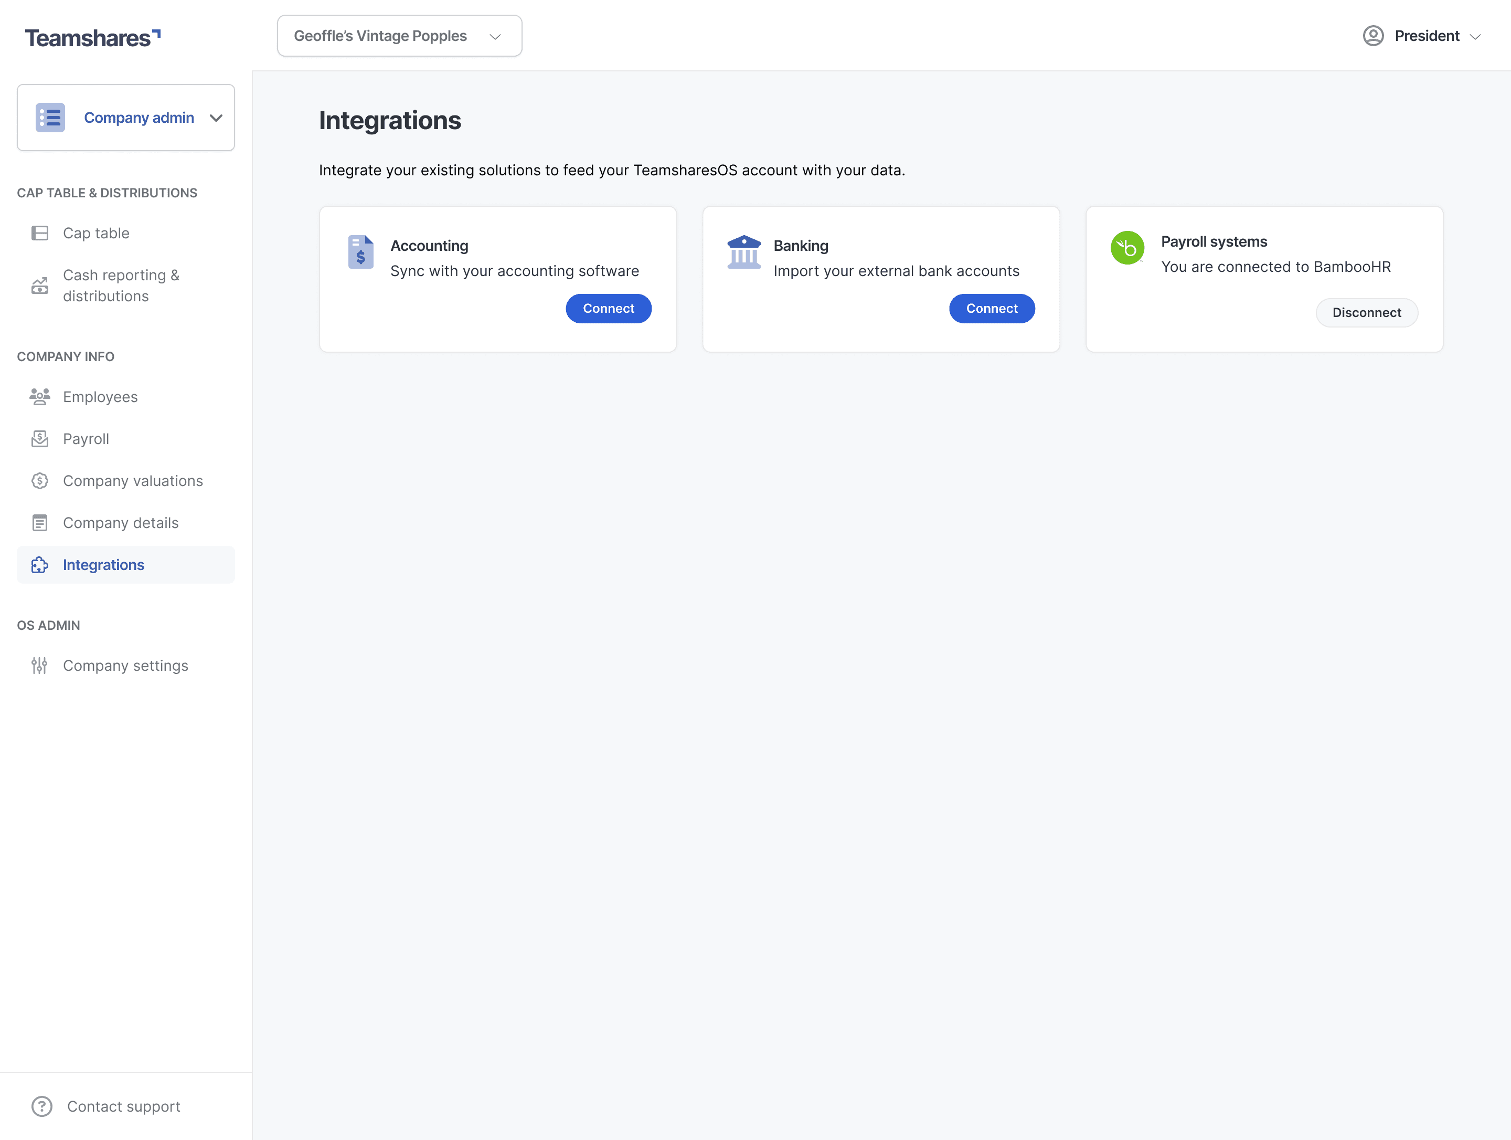Open the Payroll sidebar item

tap(86, 439)
